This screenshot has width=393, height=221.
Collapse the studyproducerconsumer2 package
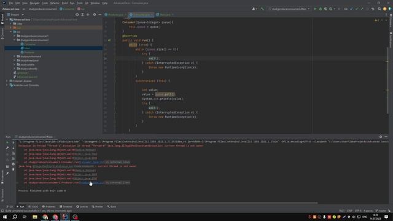tap(14, 40)
